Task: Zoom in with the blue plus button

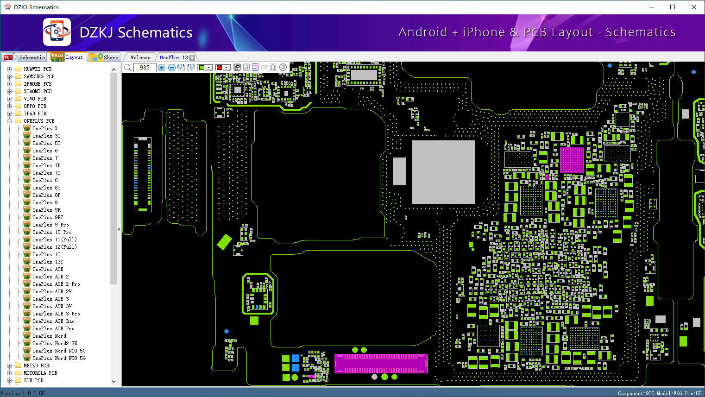Action: pyautogui.click(x=162, y=68)
